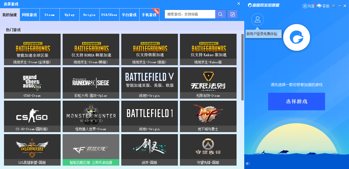Open the Steam tab

pos(50,15)
